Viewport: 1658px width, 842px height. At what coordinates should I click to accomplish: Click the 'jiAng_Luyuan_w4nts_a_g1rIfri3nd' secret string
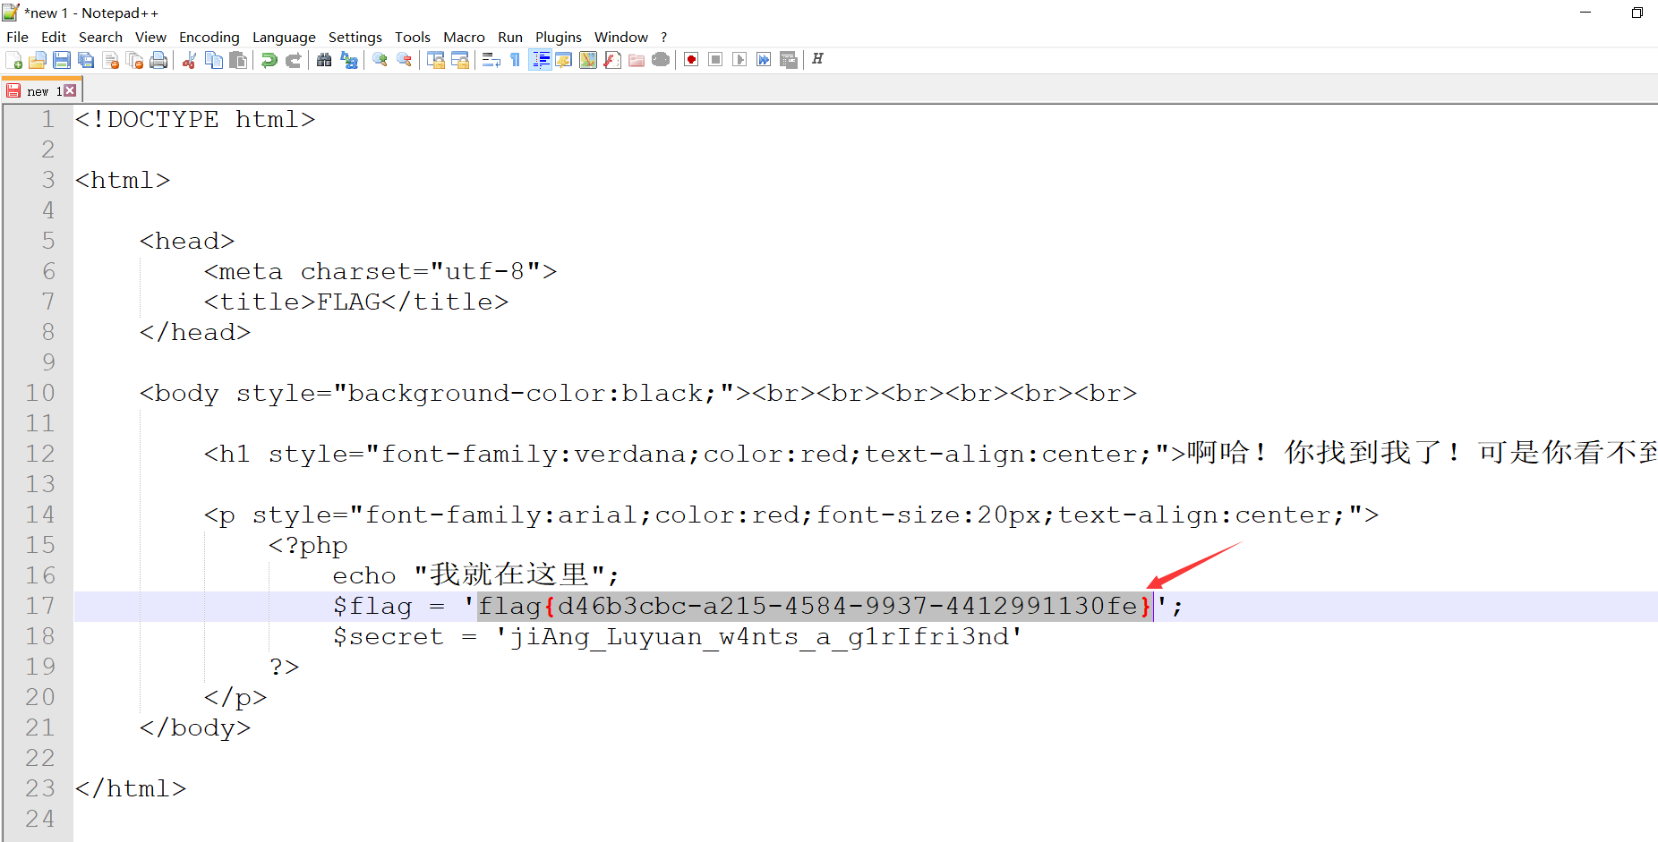pos(759,637)
